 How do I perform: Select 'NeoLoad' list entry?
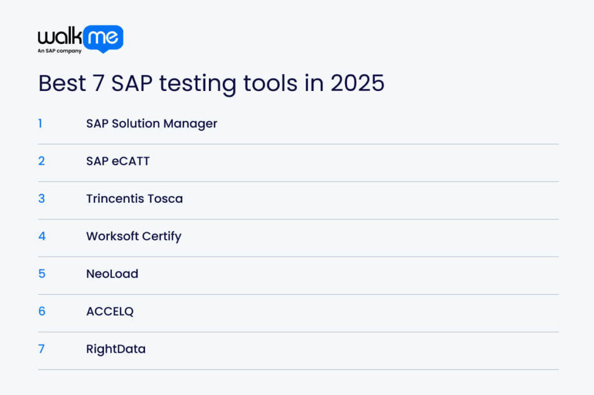coord(112,274)
